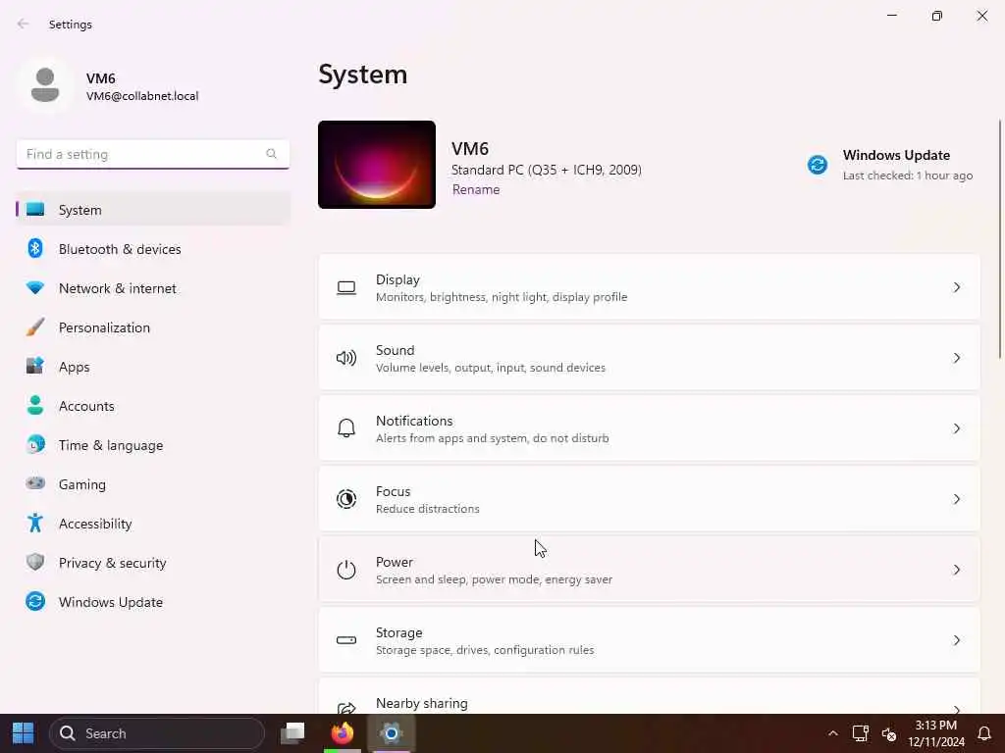Click the search magnifier in Find a setting
The height and width of the screenshot is (753, 1005).
pyautogui.click(x=271, y=154)
